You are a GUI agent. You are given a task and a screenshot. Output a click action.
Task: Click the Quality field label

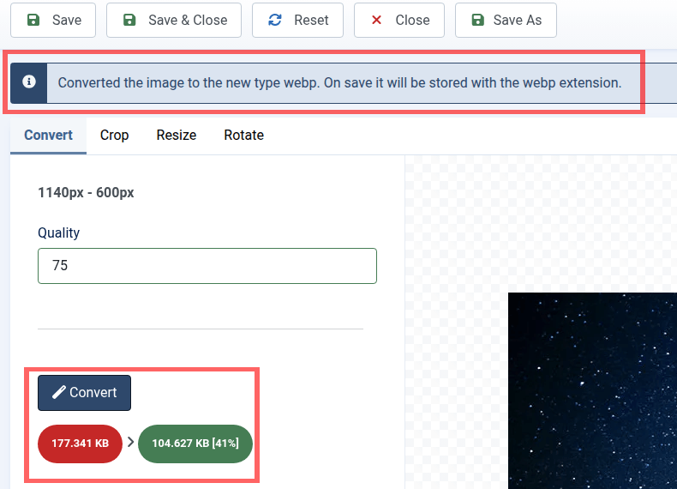click(x=58, y=232)
